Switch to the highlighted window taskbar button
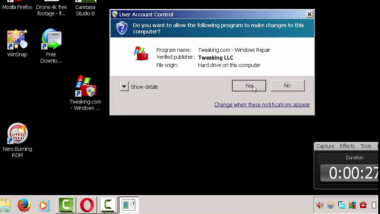 129,205
